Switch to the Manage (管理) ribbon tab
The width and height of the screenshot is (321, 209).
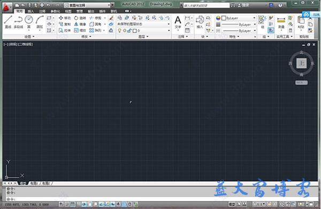pyautogui.click(x=79, y=11)
